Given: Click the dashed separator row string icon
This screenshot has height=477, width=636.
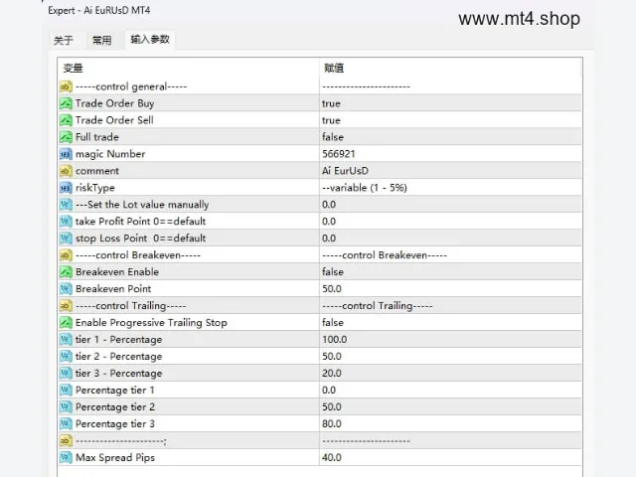Looking at the screenshot, I should [66, 441].
